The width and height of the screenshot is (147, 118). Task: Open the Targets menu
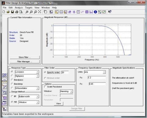click(x=29, y=8)
